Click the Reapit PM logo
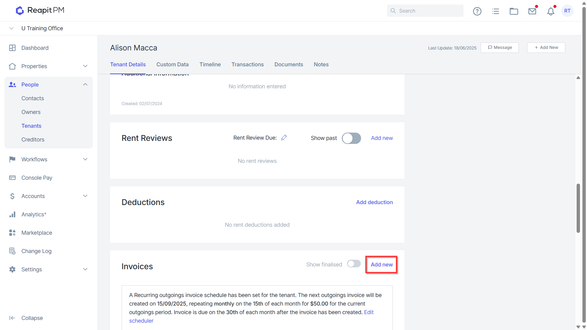587x330 pixels. [x=40, y=10]
